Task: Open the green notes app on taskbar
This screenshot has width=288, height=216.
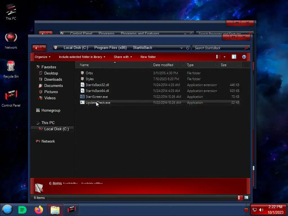Action: (x=22, y=210)
